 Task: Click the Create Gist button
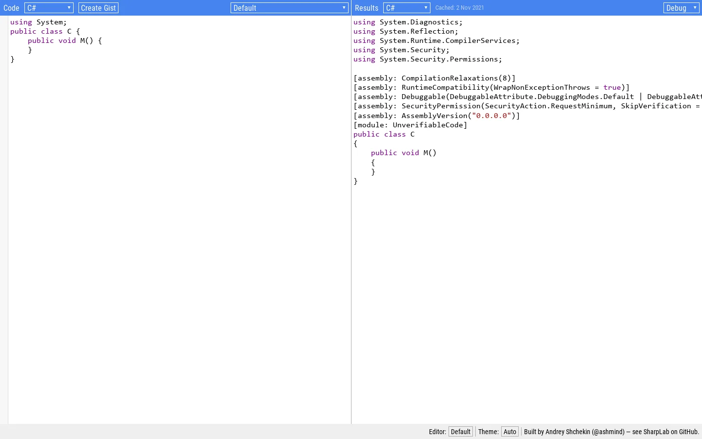coord(98,8)
